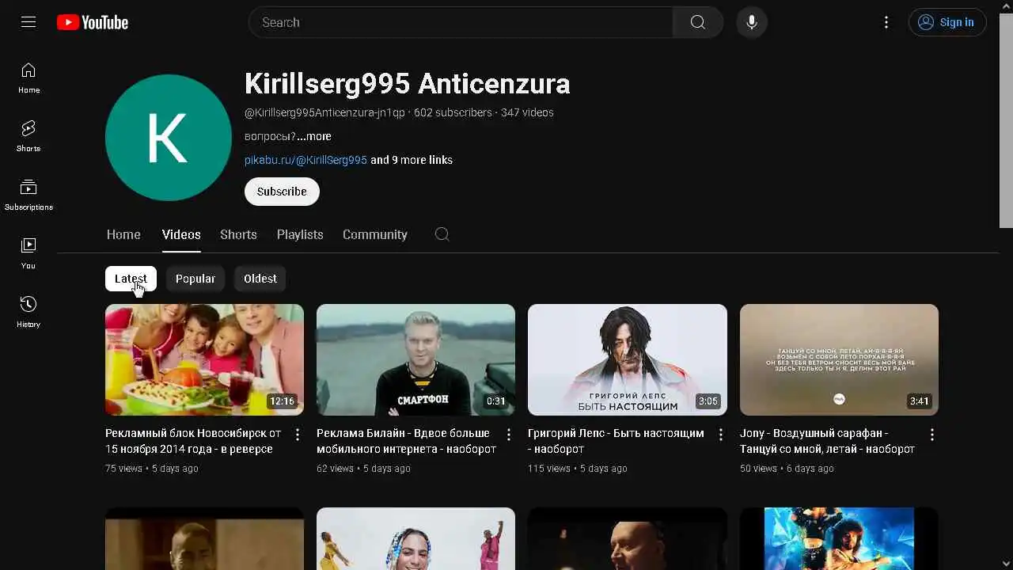Click the Sign in button

coord(947,22)
